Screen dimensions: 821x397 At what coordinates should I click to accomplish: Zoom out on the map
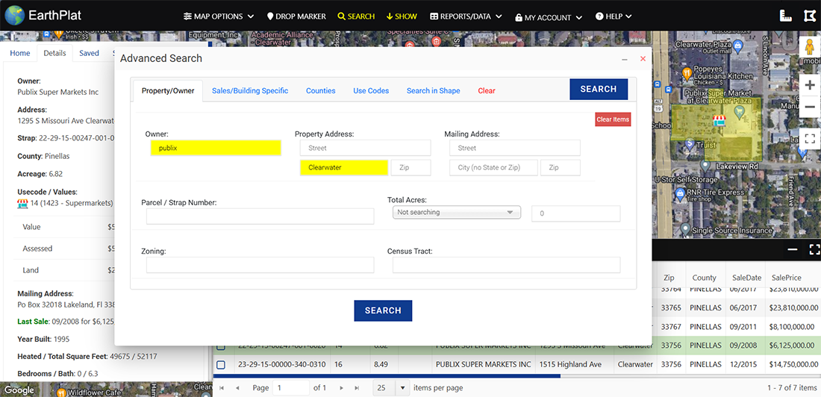809,107
